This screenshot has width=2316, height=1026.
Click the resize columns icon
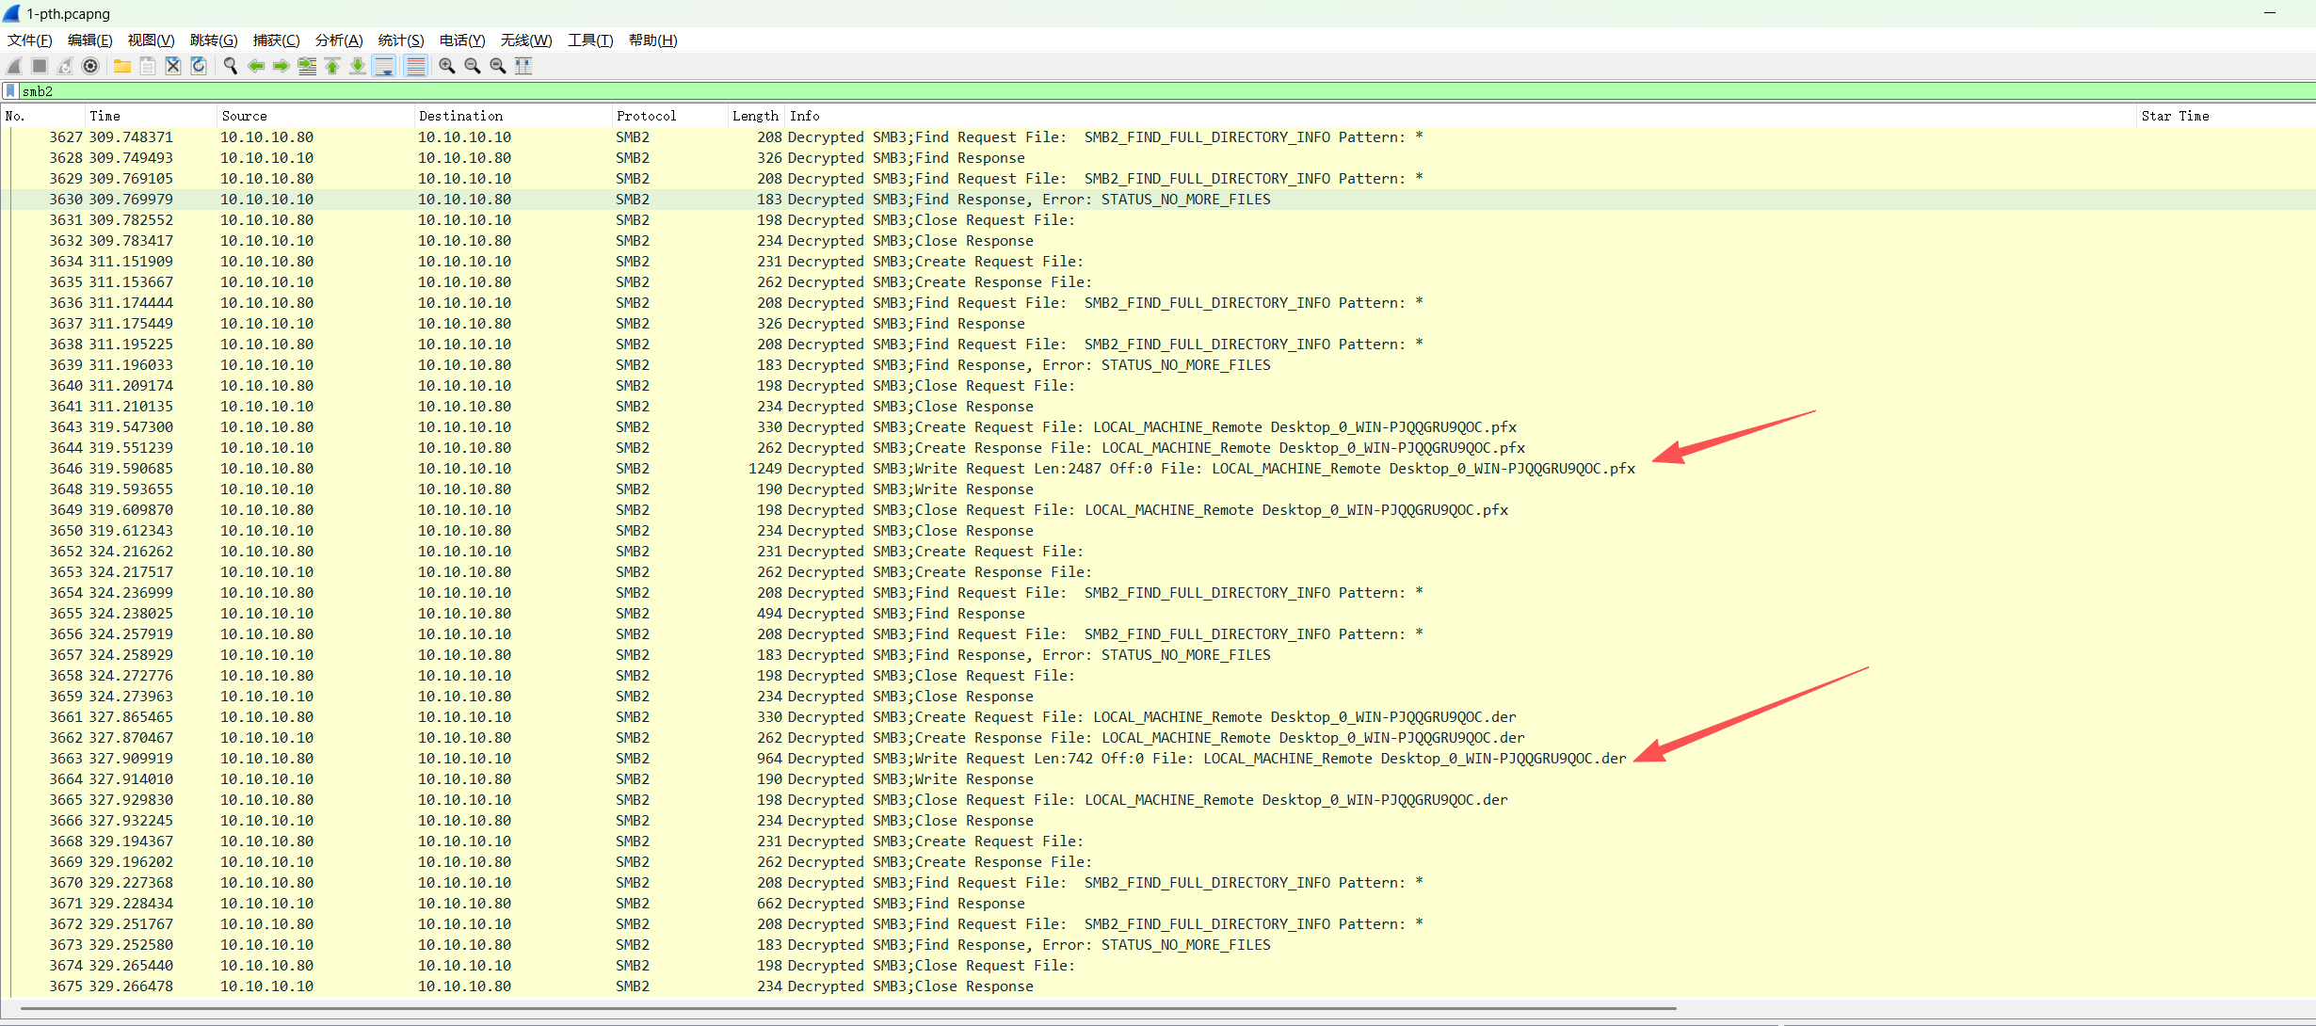[x=524, y=66]
